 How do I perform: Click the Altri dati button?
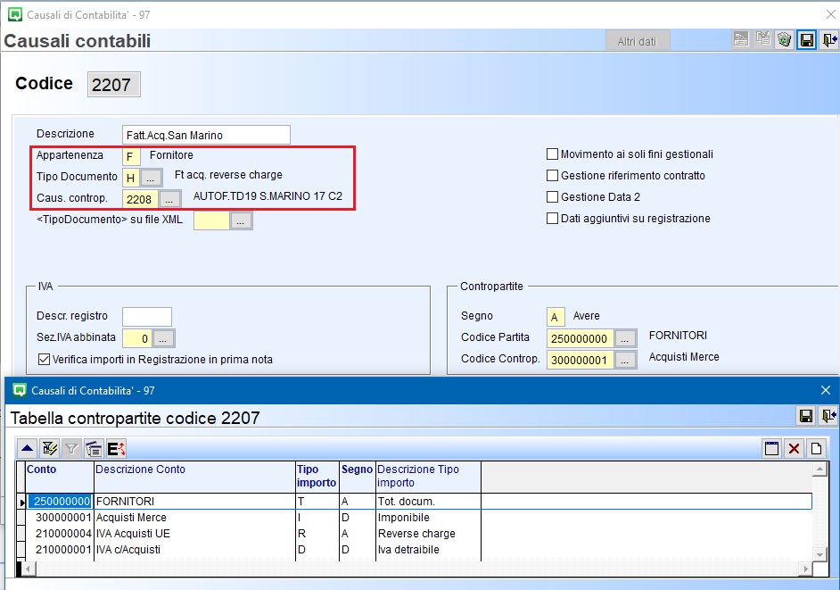point(637,41)
